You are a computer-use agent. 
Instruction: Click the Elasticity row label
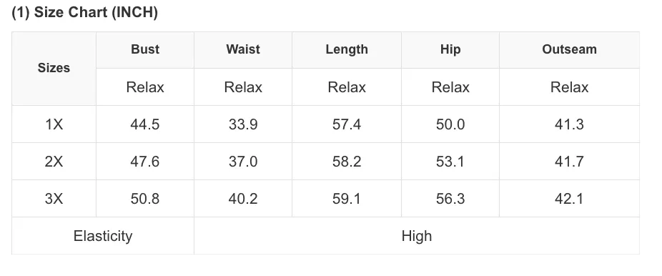click(x=103, y=236)
